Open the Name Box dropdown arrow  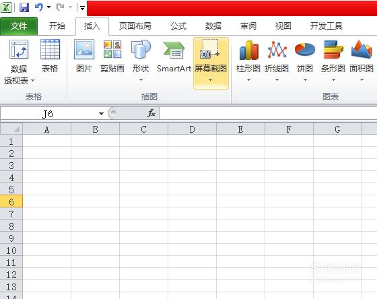101,114
